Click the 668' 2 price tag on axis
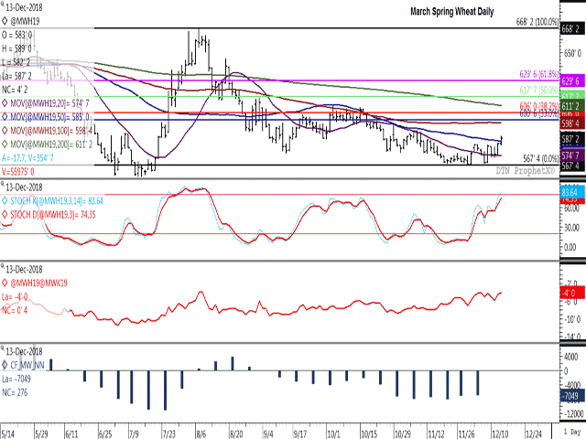 (x=572, y=28)
